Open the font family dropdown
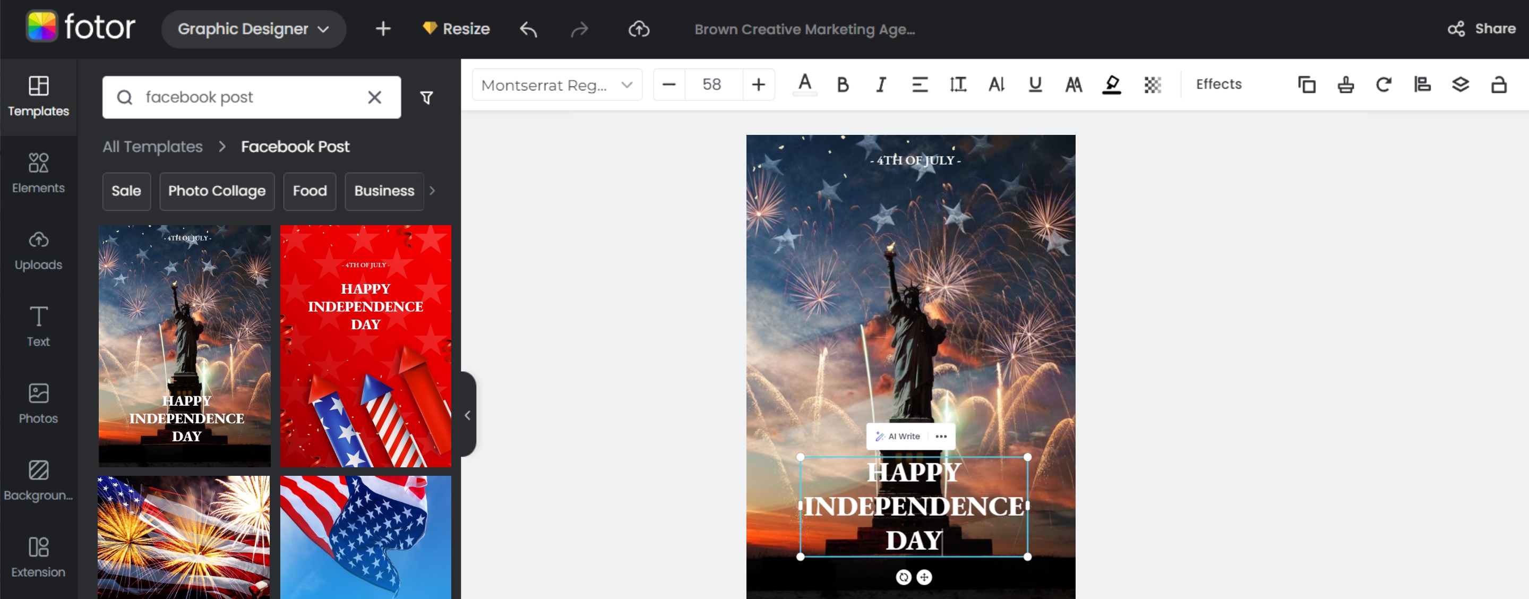Image resolution: width=1529 pixels, height=599 pixels. 556,84
